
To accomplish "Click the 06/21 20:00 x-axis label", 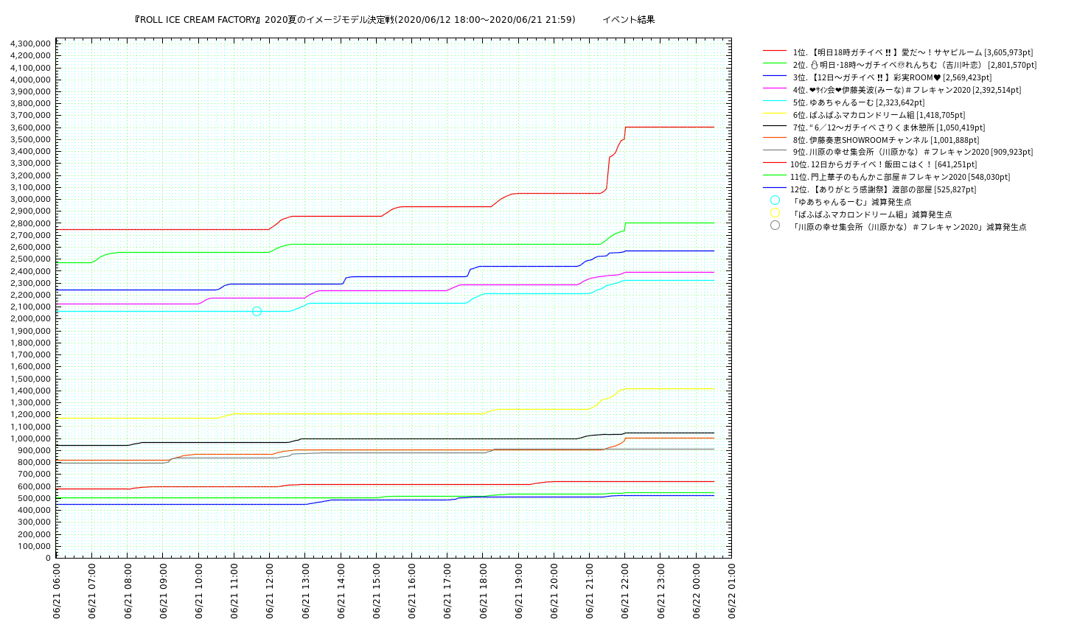I will [x=554, y=591].
